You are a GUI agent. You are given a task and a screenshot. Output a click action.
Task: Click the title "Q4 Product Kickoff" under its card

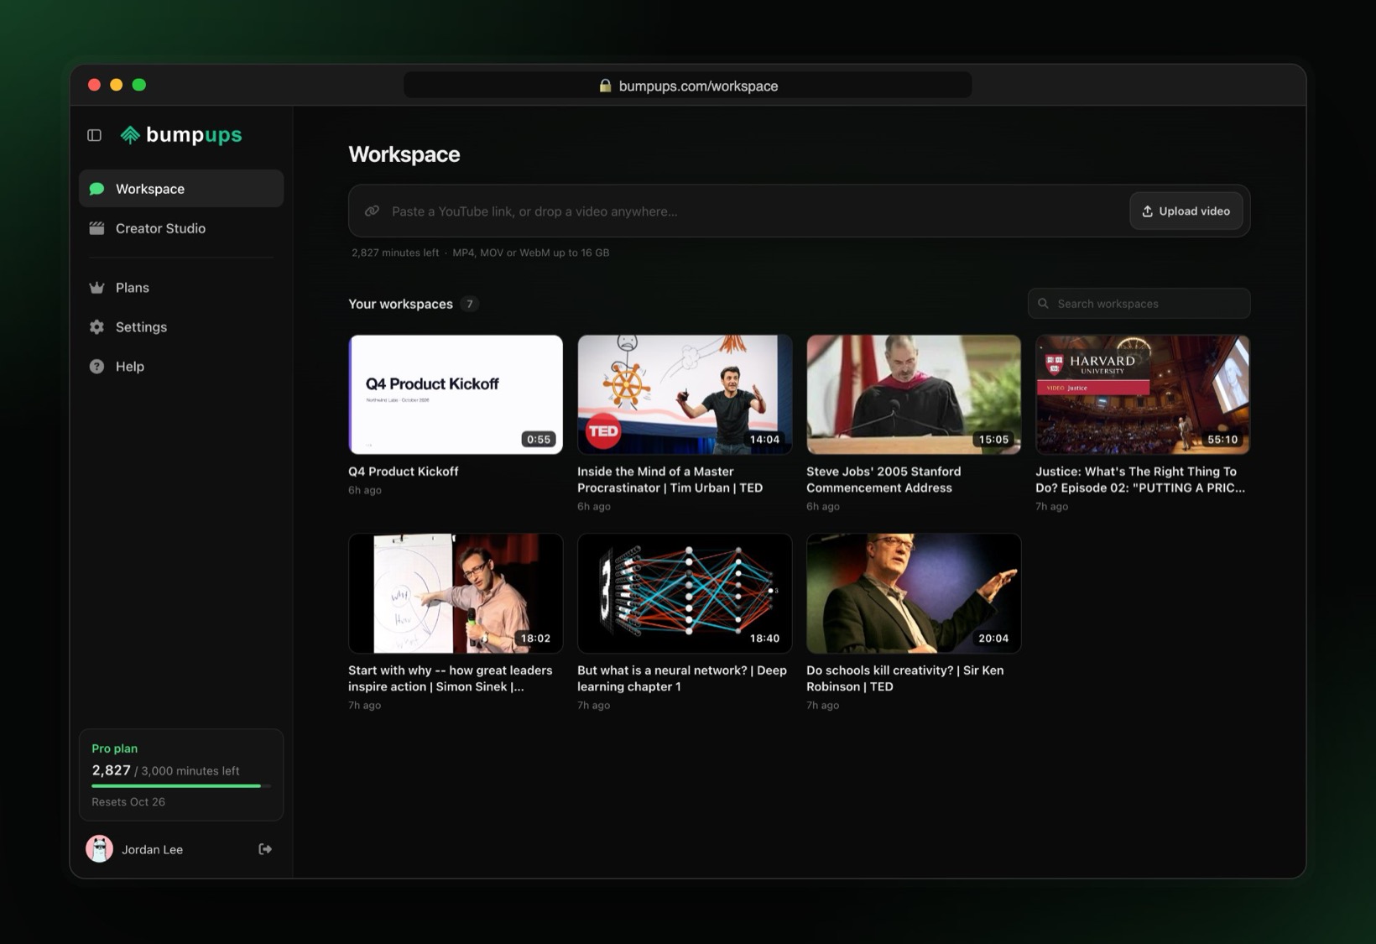click(x=404, y=472)
